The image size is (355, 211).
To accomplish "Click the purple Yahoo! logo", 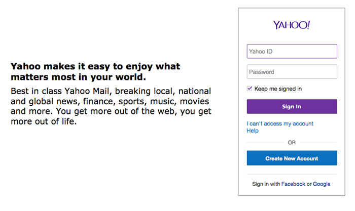I will (292, 25).
